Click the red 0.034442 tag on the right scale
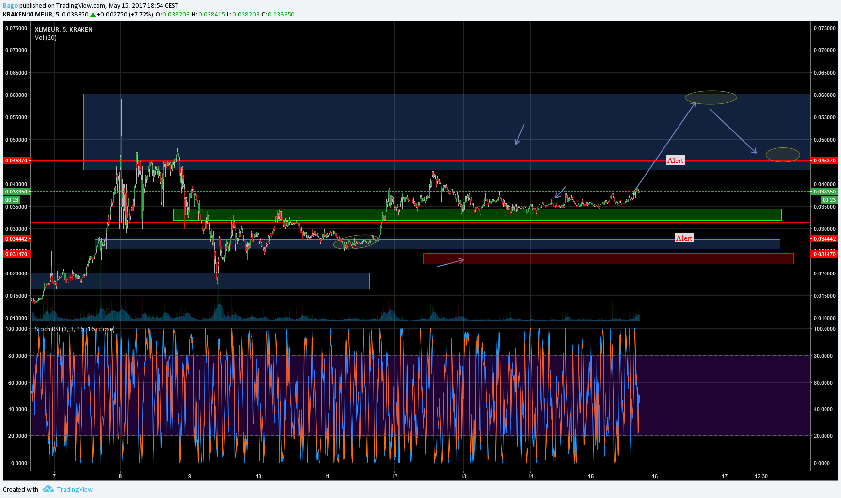841x498 pixels. 825,239
